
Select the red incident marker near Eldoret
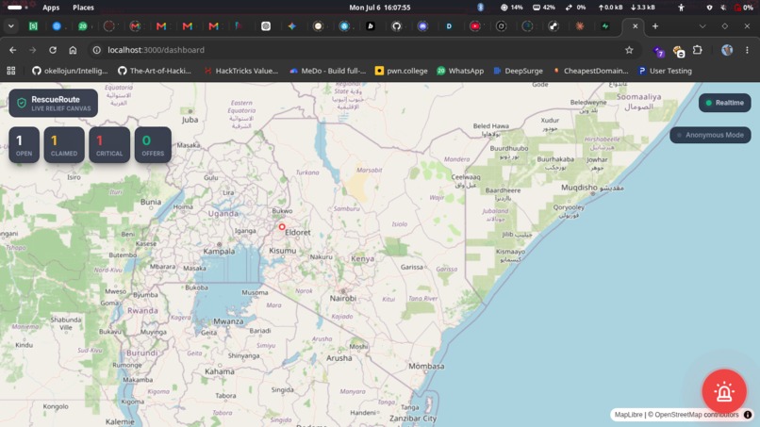click(282, 227)
